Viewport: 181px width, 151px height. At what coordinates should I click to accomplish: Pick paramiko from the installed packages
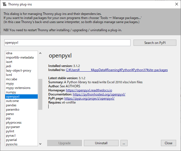[13, 110]
